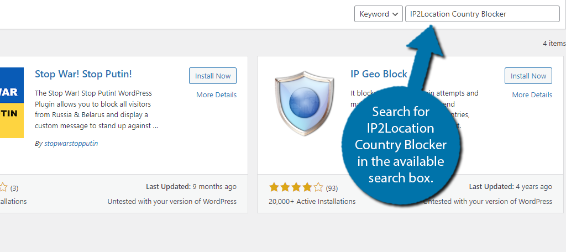Click the 20,000+ Active Installations text
The width and height of the screenshot is (566, 252).
pos(312,202)
